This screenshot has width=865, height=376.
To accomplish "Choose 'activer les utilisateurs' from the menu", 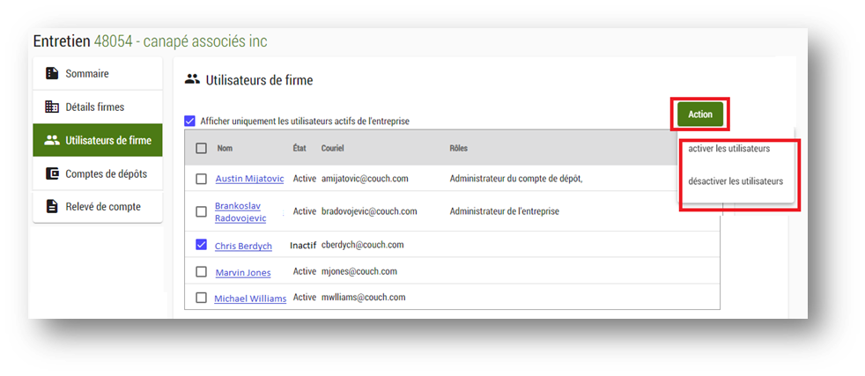I will coord(728,149).
